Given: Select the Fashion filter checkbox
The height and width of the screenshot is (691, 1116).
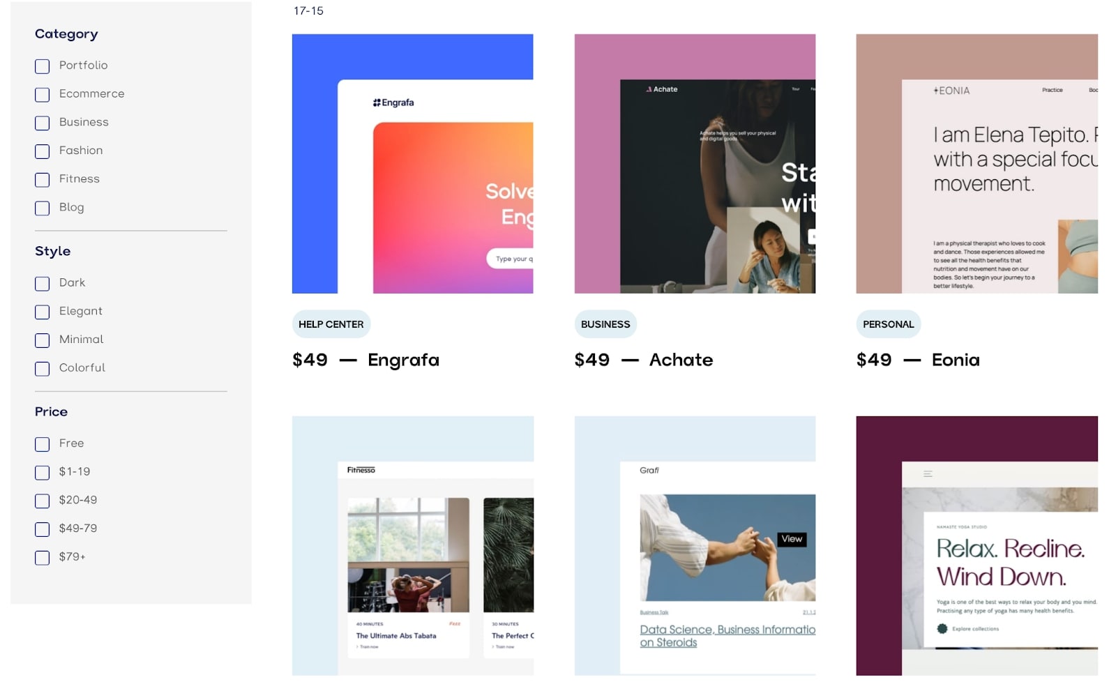Looking at the screenshot, I should tap(43, 151).
